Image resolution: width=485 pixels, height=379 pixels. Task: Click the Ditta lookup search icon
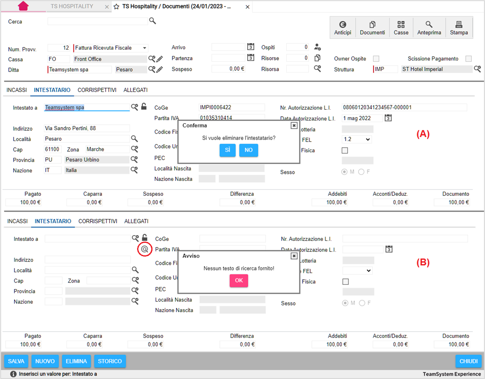152,69
